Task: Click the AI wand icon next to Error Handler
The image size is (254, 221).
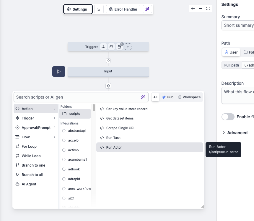Action: 147,9
